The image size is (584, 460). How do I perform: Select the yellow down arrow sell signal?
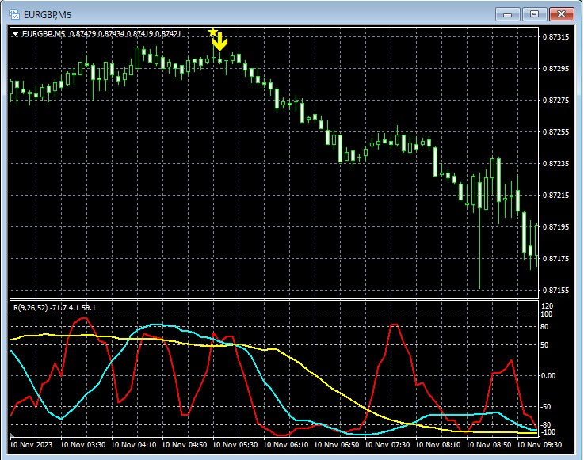click(220, 42)
